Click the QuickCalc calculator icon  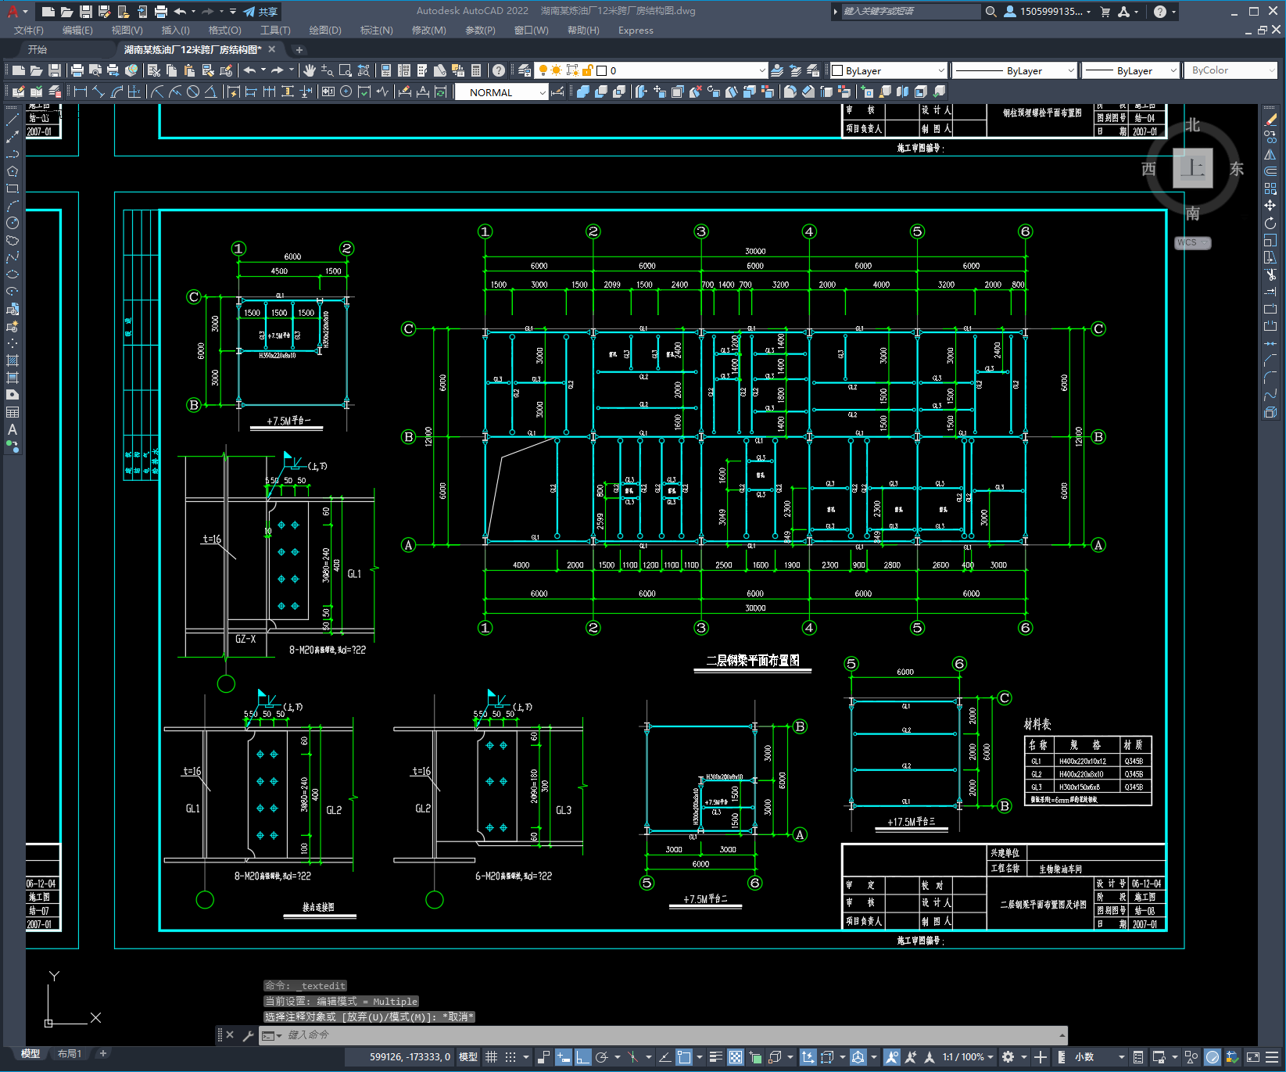pos(476,70)
